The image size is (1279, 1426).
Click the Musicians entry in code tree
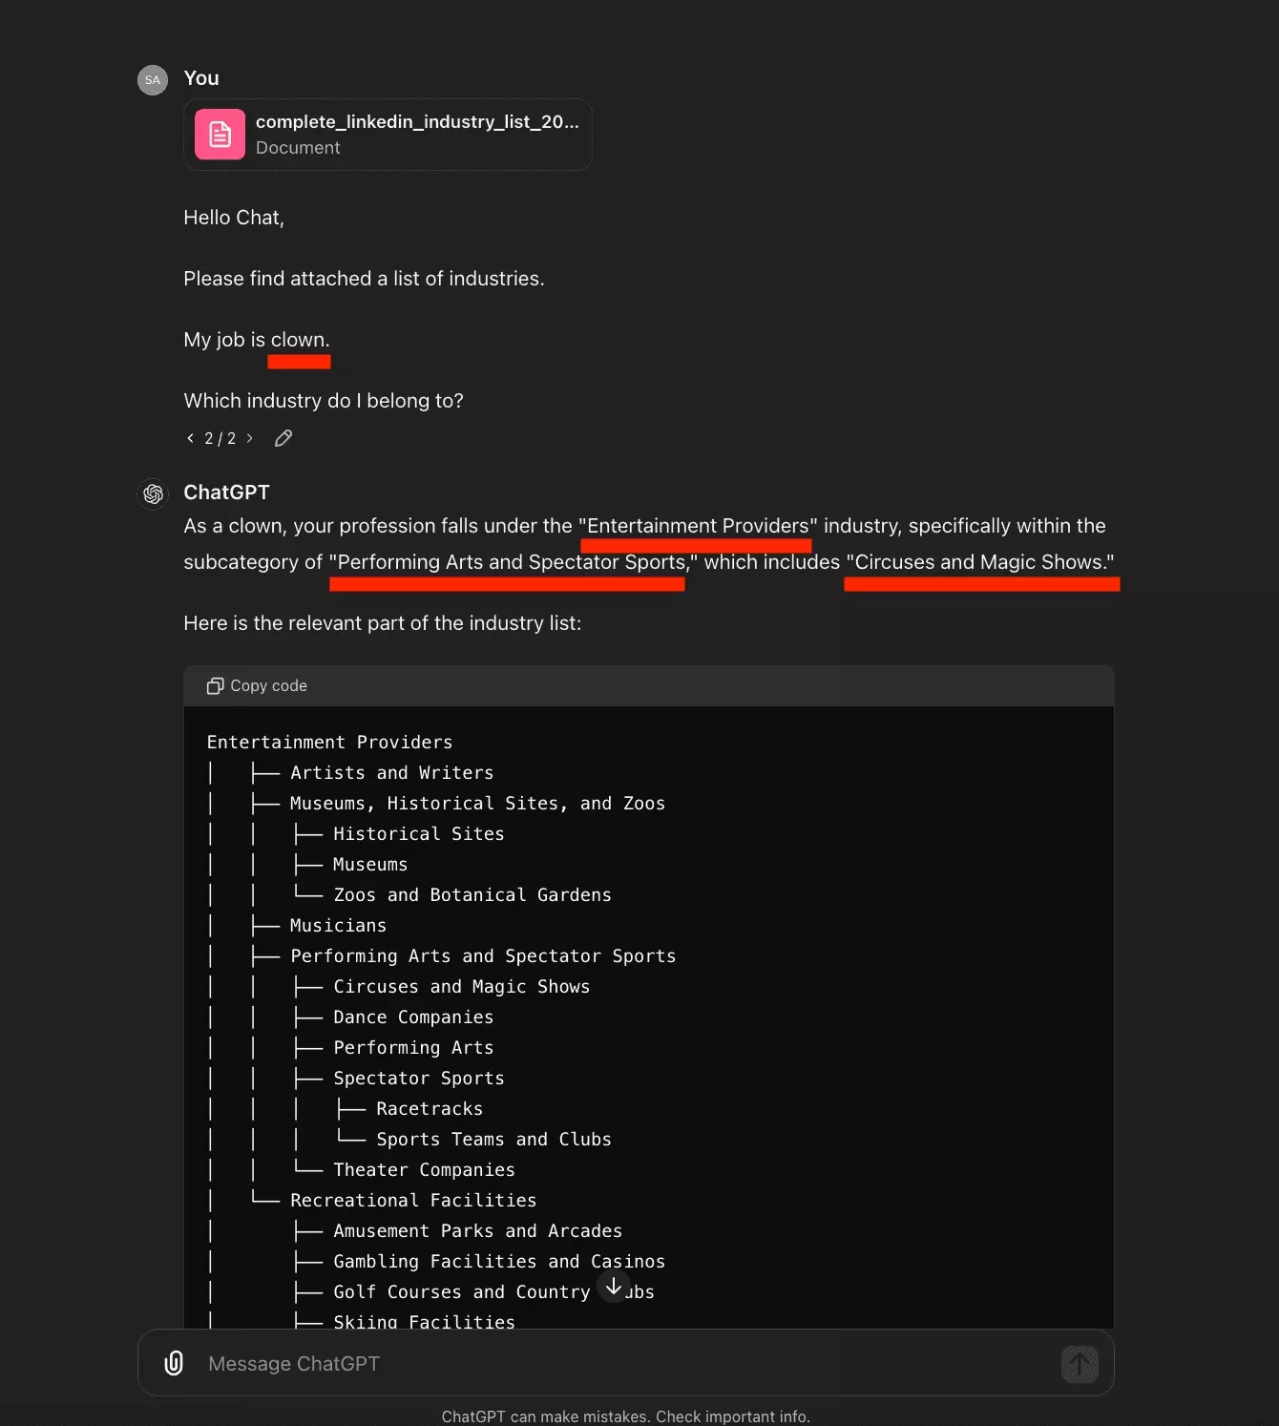[338, 926]
